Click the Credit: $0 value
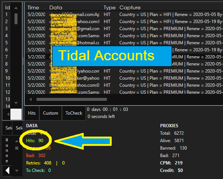The width and height of the screenshot is (223, 179). coord(172,170)
